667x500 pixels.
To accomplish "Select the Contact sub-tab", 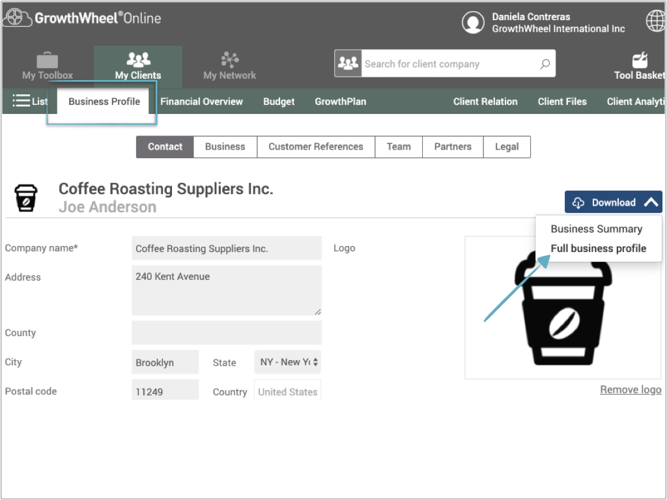I will 165,146.
